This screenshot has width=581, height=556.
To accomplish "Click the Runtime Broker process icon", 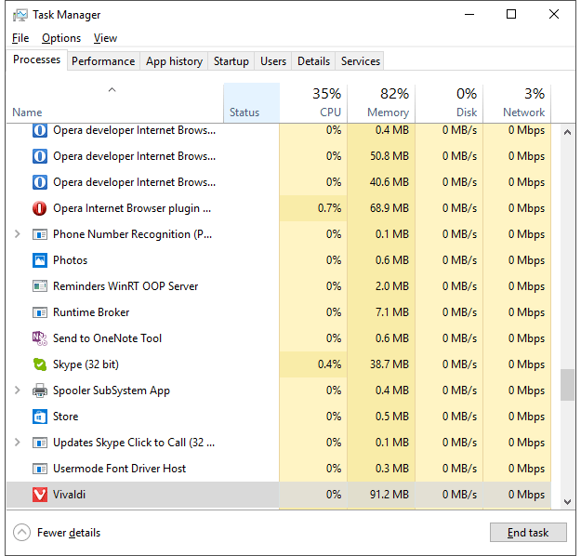I will point(40,312).
